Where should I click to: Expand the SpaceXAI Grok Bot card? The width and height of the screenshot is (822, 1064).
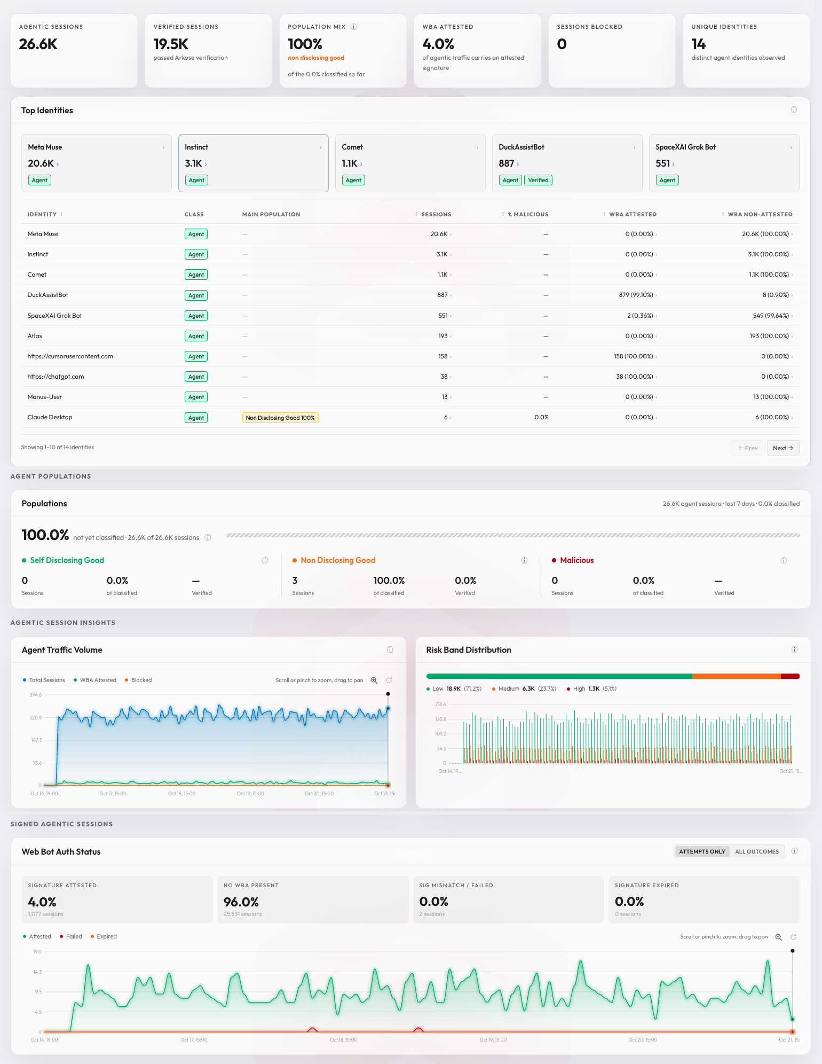[x=724, y=163]
